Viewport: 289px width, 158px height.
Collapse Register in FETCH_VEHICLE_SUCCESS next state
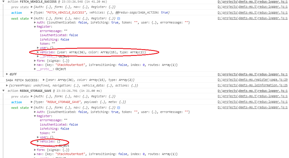[x=35, y=27]
